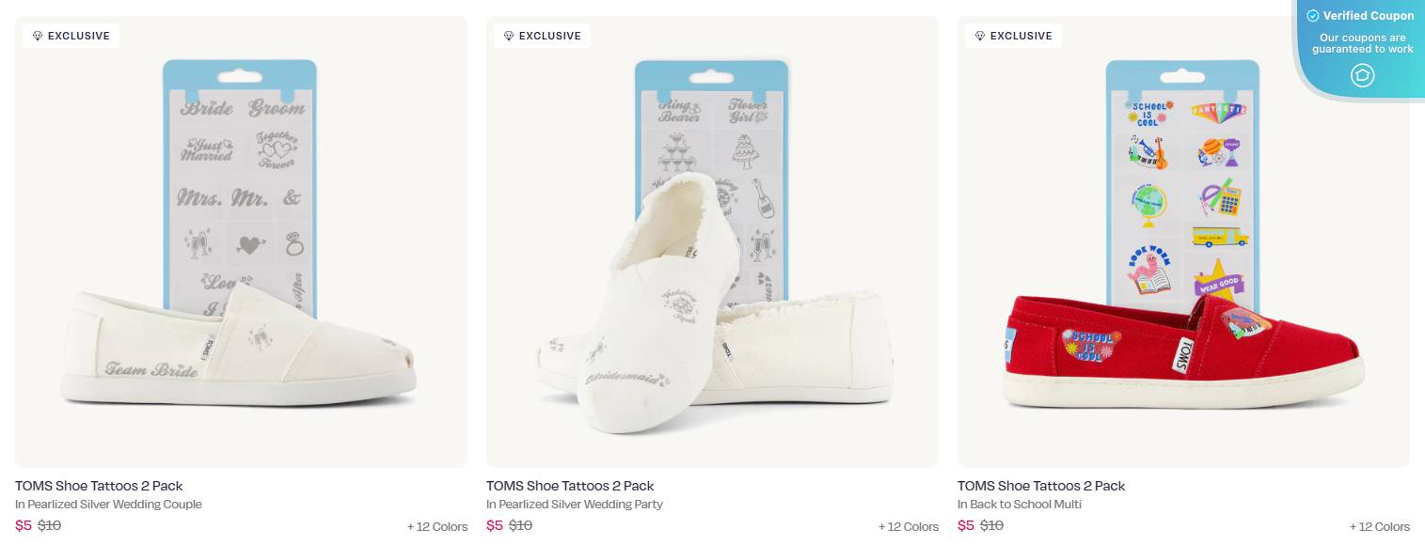Open the chat bubble icon in coupon banner
The width and height of the screenshot is (1425, 560).
[1362, 76]
